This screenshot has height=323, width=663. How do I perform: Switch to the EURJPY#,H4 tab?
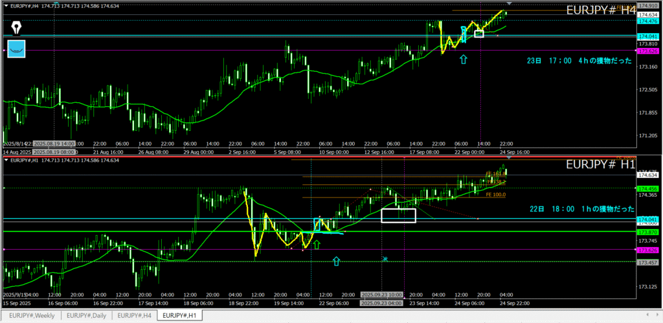click(136, 315)
